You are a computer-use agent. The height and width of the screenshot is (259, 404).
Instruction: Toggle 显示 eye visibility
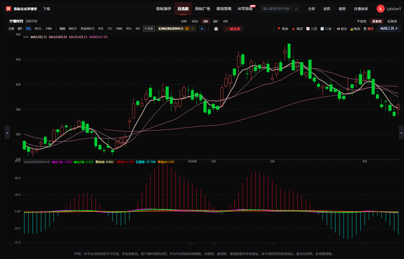pyautogui.click(x=342, y=29)
